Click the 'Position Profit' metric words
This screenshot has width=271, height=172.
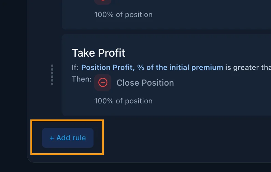click(x=108, y=68)
